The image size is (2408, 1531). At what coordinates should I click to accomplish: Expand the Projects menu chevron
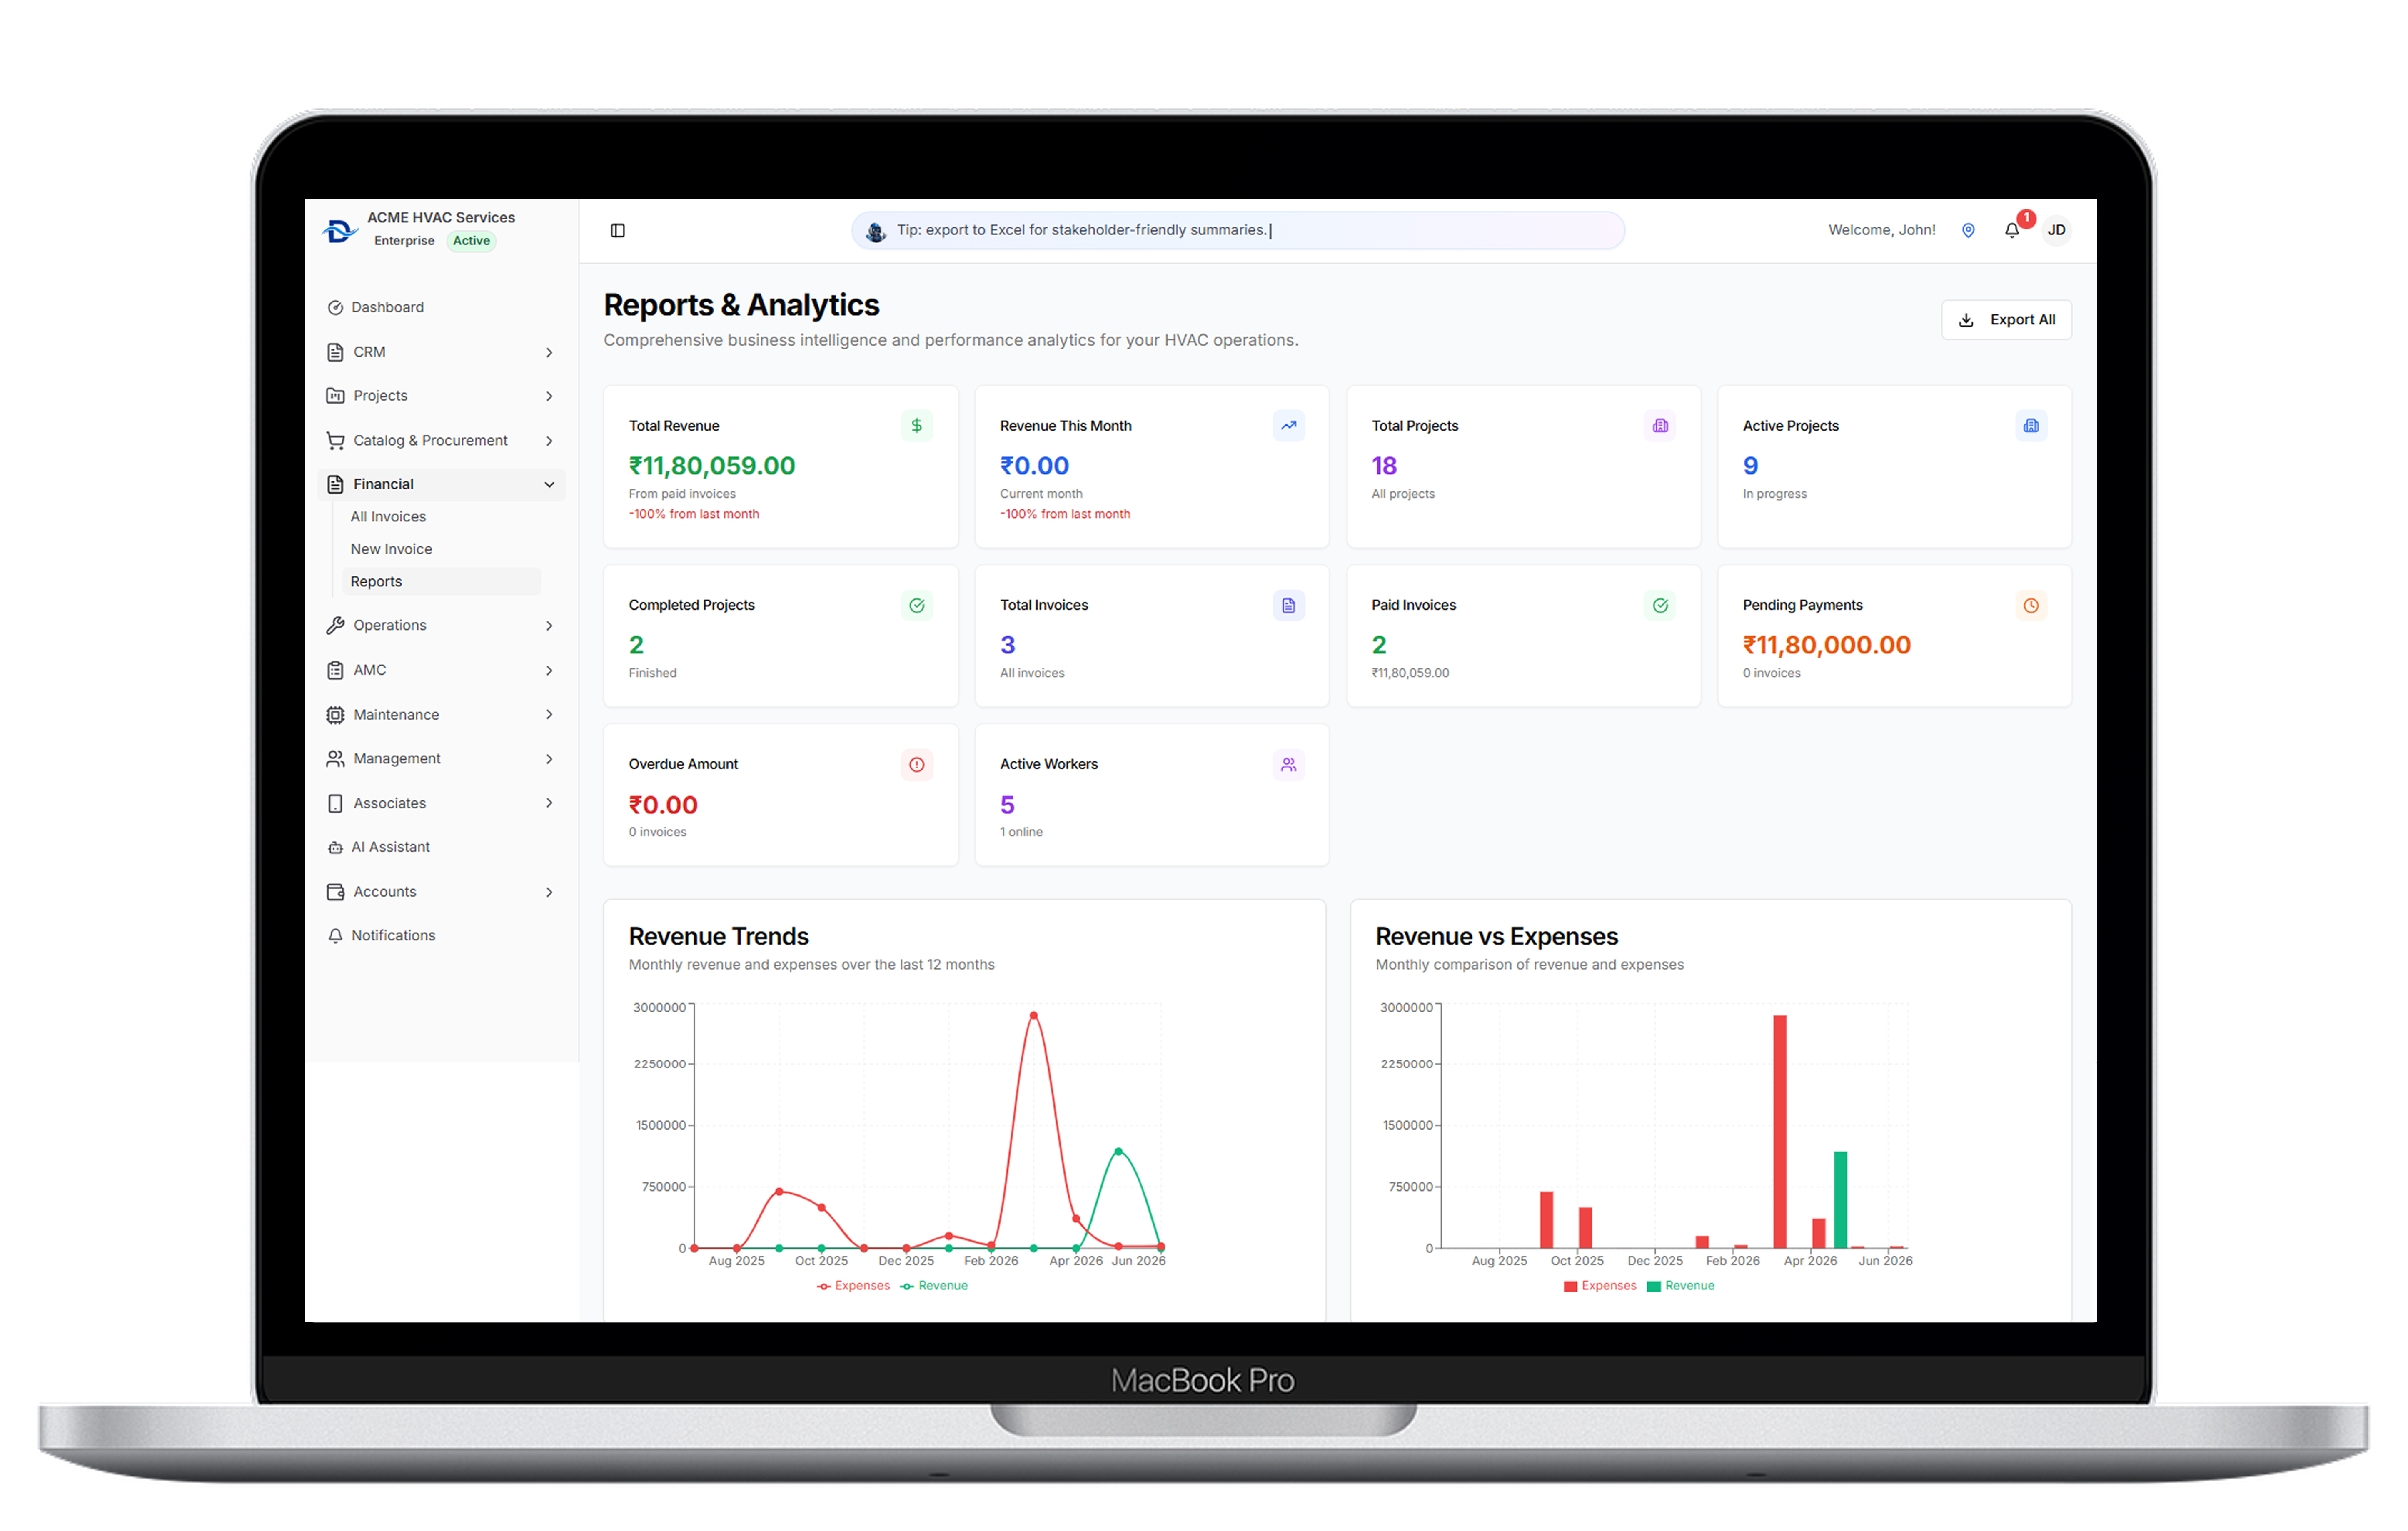[x=549, y=396]
